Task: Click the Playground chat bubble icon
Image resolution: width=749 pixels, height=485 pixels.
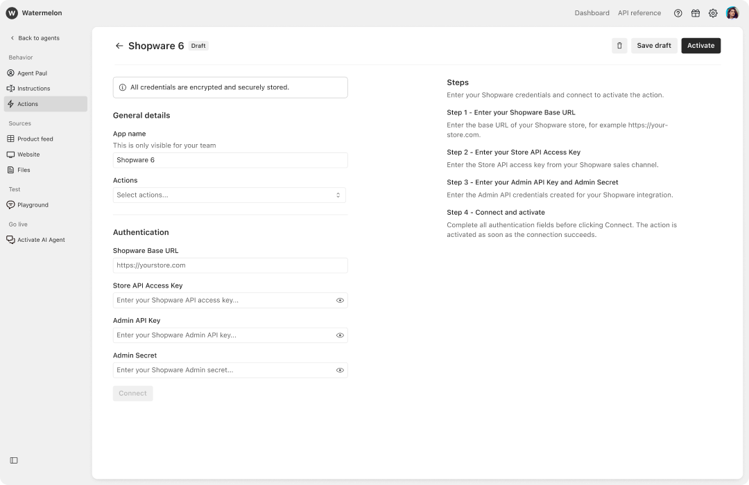Action: pos(11,205)
